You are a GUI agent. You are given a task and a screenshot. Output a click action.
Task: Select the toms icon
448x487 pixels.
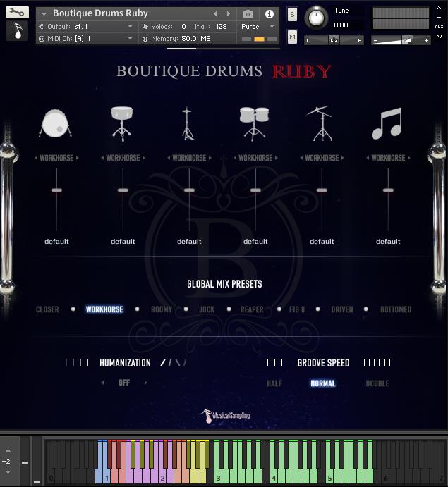click(254, 123)
